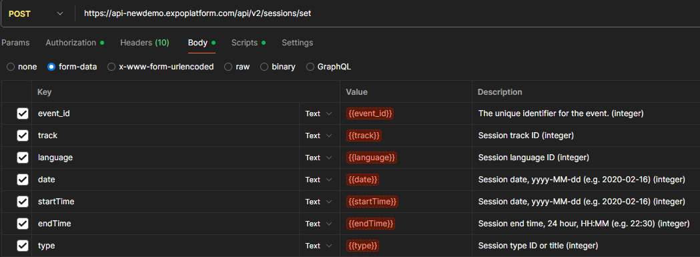This screenshot has height=257, width=700.
Task: Click the {{startTime}} value variable
Action: 372,202
